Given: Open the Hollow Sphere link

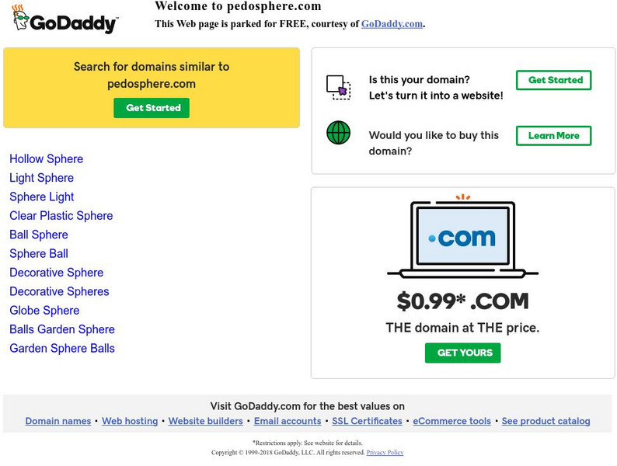Looking at the screenshot, I should 46,159.
